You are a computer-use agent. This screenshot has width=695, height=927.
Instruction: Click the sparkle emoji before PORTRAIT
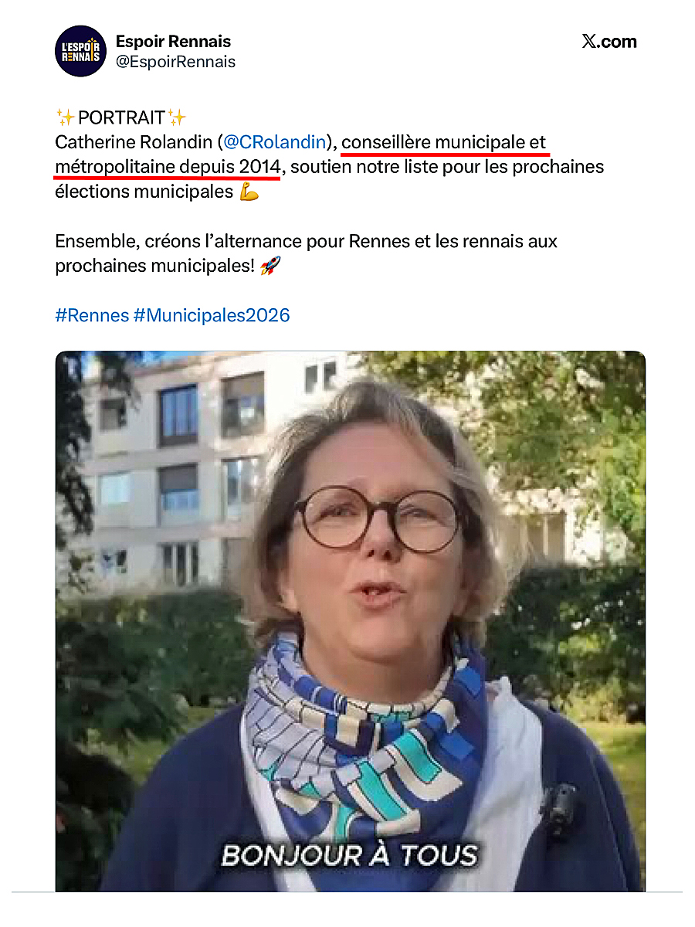coord(65,117)
